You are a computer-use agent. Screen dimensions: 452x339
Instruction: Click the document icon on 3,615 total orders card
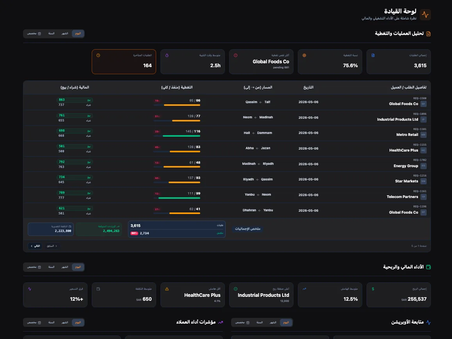tap(373, 55)
